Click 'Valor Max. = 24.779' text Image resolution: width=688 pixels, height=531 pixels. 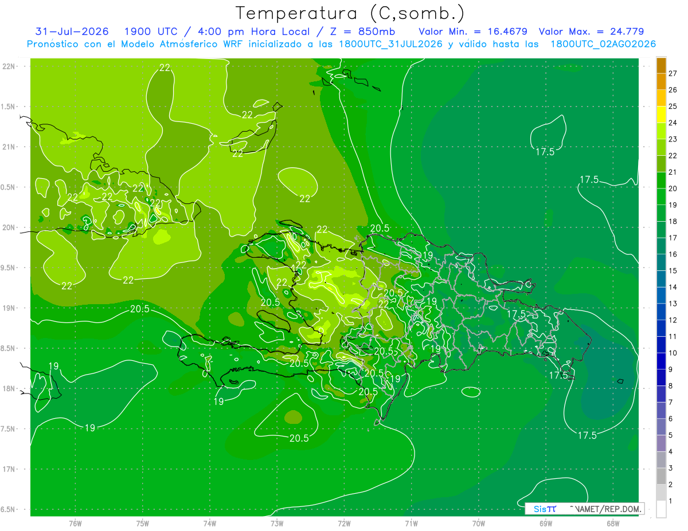tap(591, 32)
